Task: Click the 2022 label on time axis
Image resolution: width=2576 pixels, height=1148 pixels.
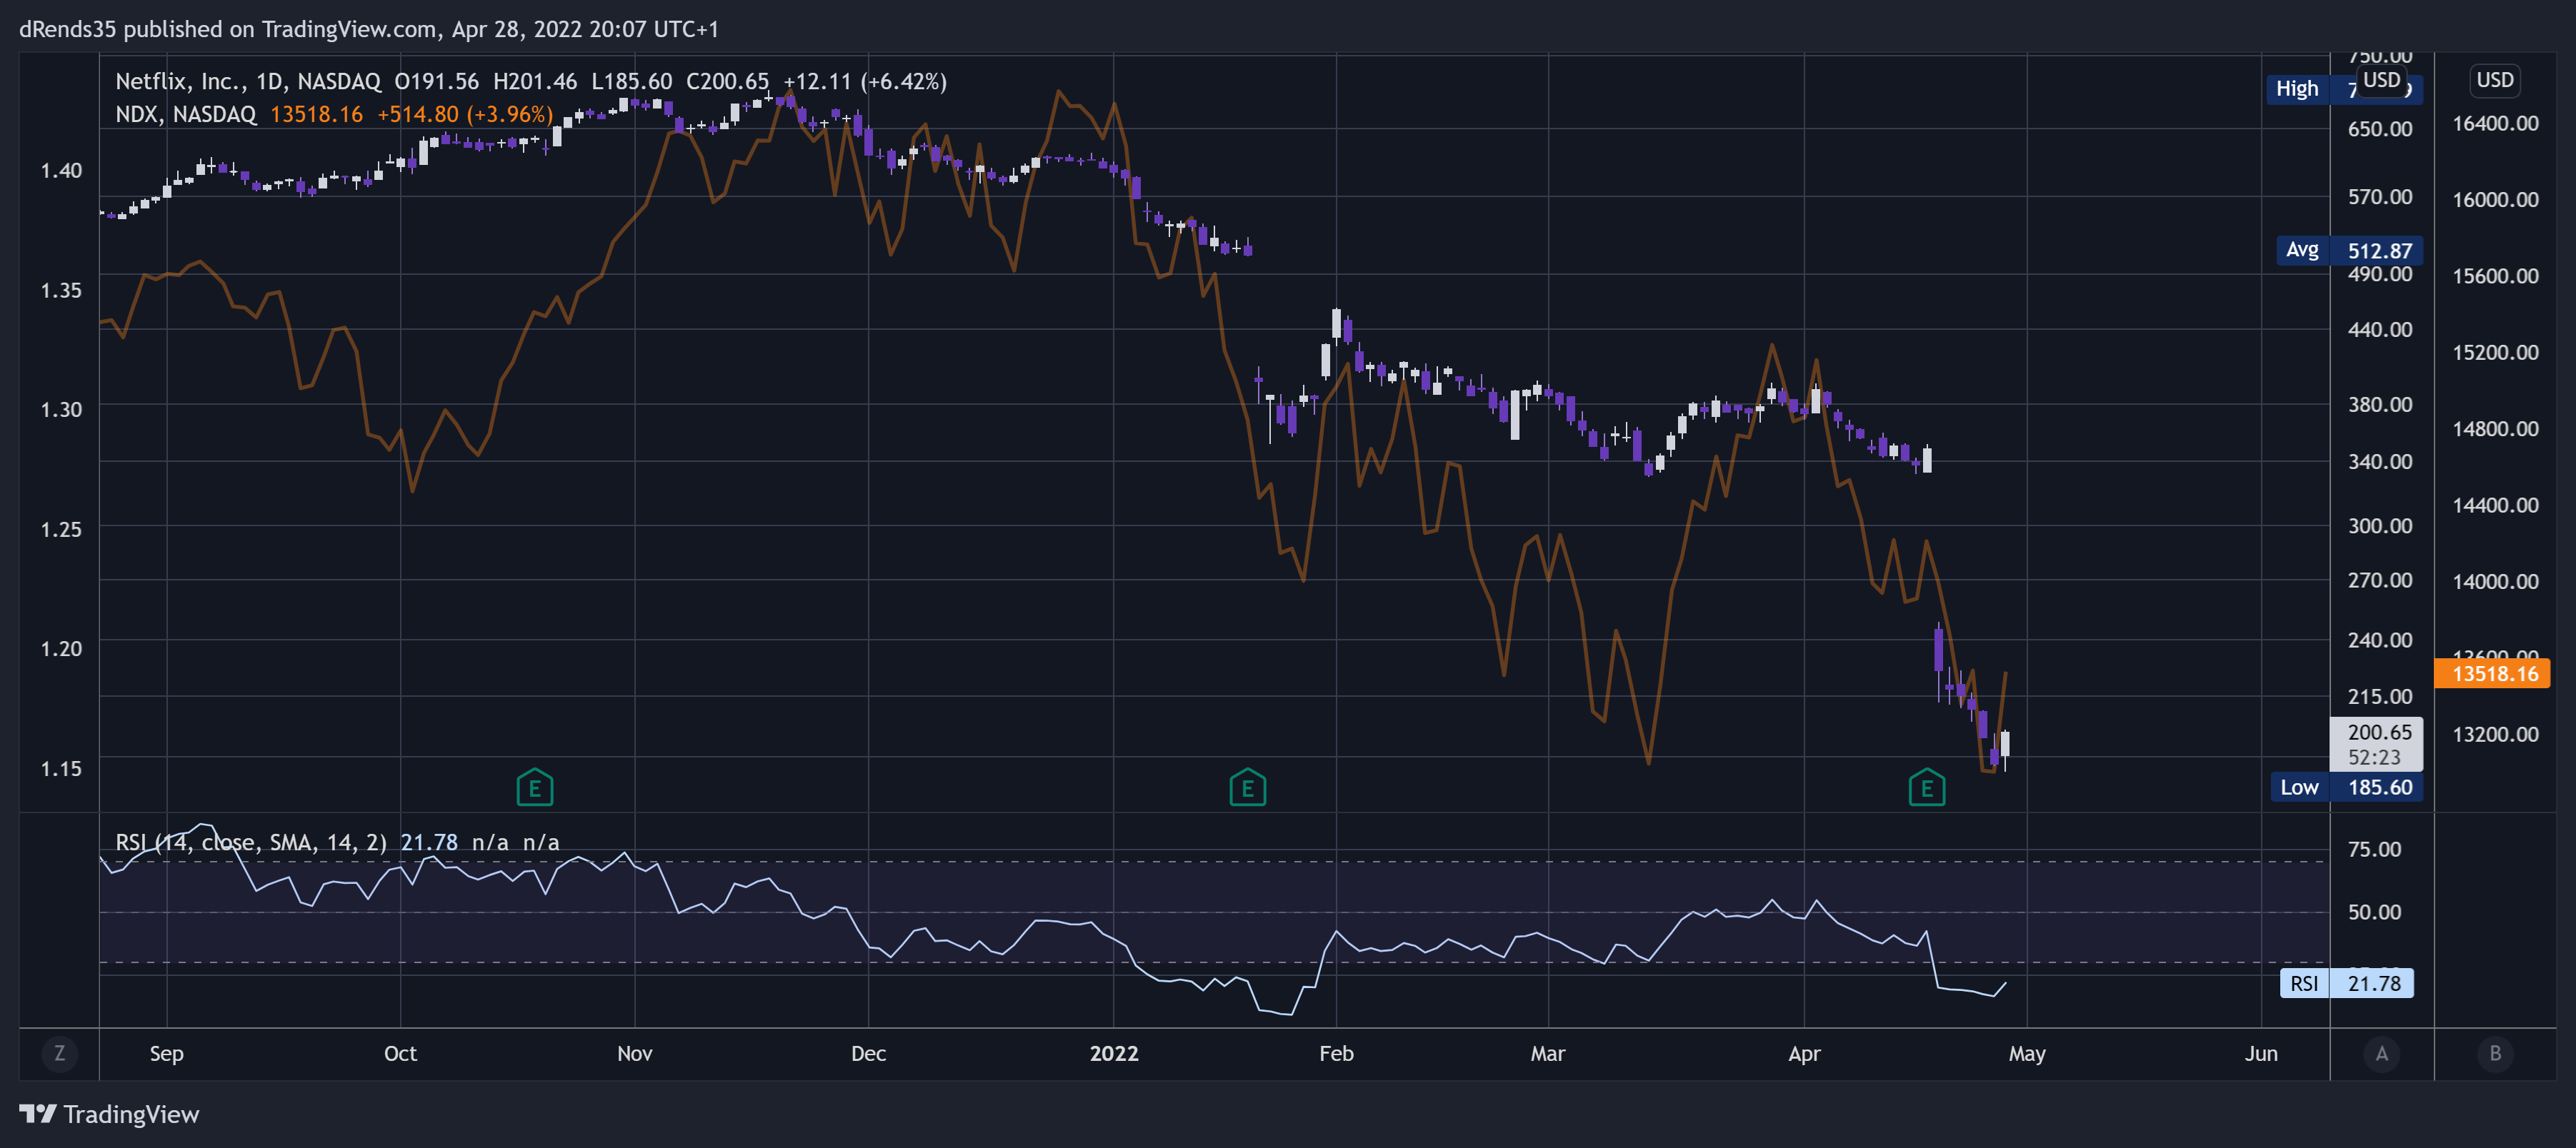Action: 1114,1053
